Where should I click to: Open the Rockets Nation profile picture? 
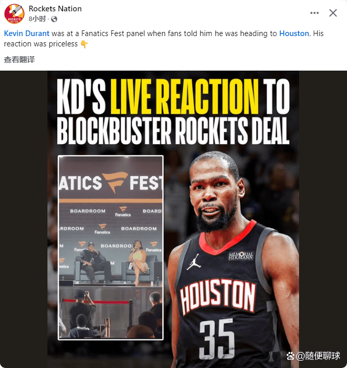14,13
